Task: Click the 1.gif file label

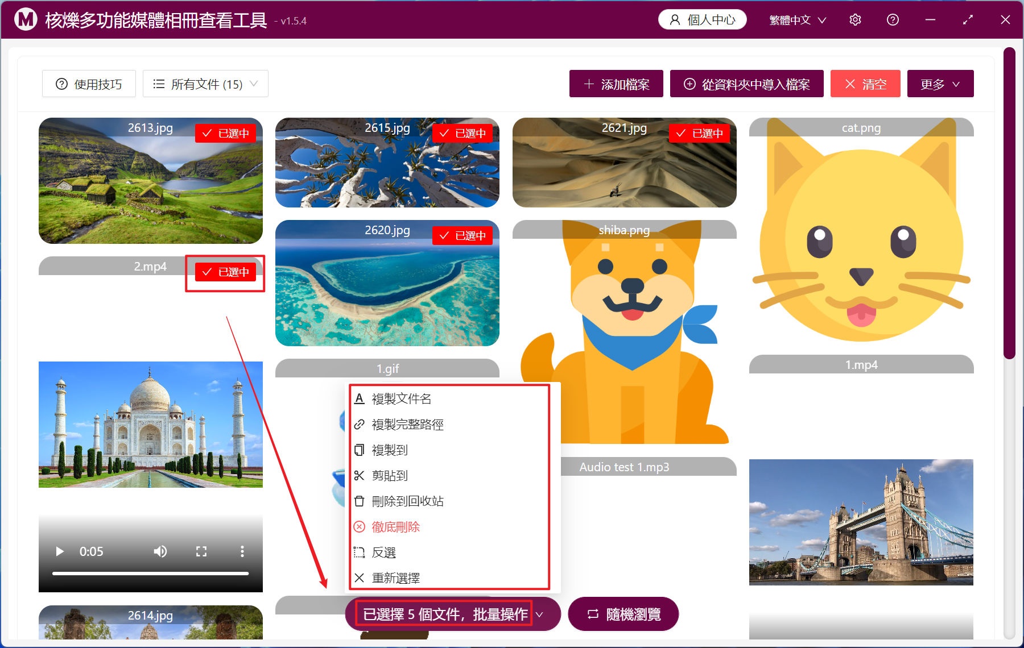Action: [x=387, y=368]
